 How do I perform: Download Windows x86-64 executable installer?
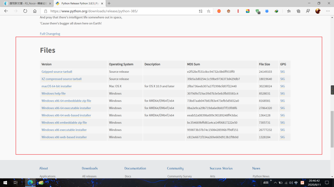click(x=66, y=108)
